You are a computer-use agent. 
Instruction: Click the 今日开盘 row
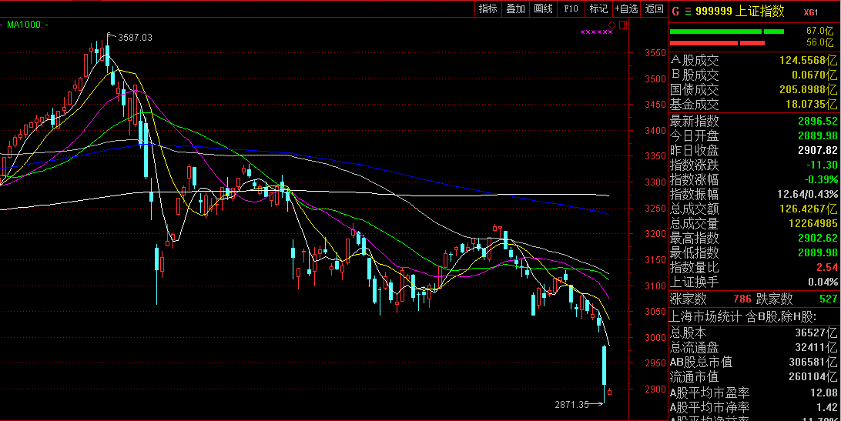(754, 135)
